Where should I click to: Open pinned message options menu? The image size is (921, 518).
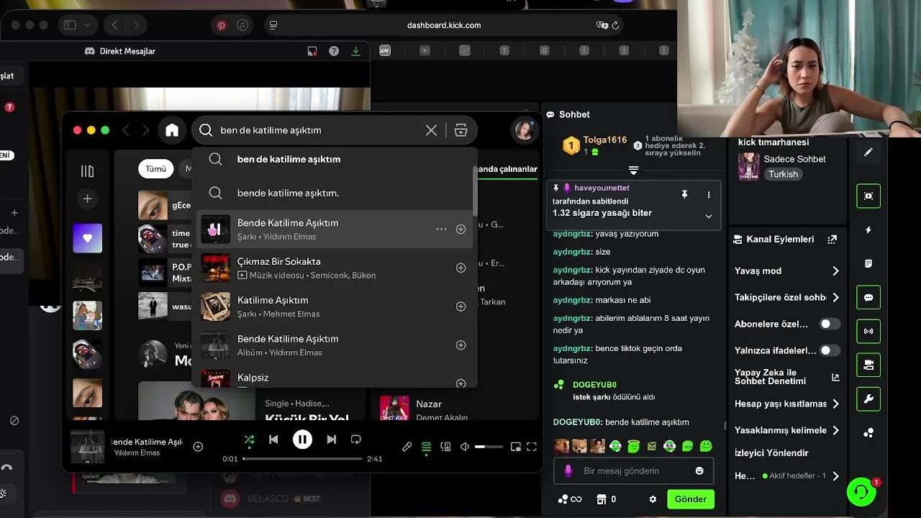tap(709, 195)
